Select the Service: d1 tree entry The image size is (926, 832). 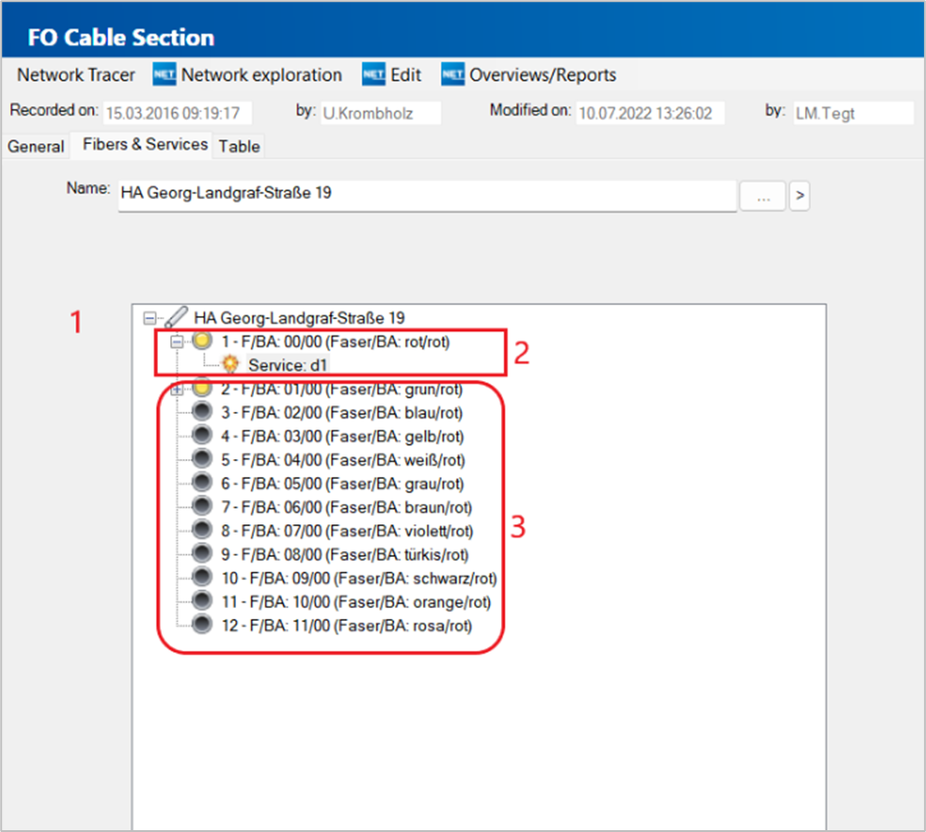tap(287, 365)
